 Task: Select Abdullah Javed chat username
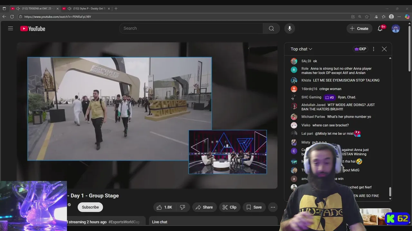tap(313, 105)
